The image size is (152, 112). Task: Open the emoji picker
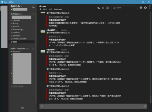pyautogui.click(x=145, y=106)
